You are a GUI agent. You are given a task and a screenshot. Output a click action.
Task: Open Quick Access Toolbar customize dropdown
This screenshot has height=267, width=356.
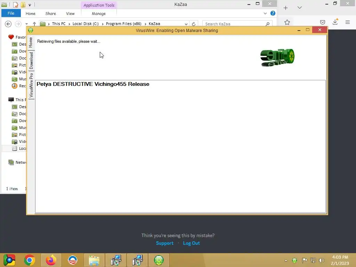30,5
